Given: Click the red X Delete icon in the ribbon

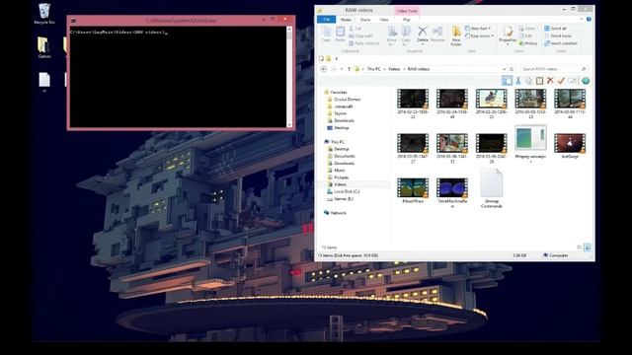Looking at the screenshot, I should tap(423, 32).
